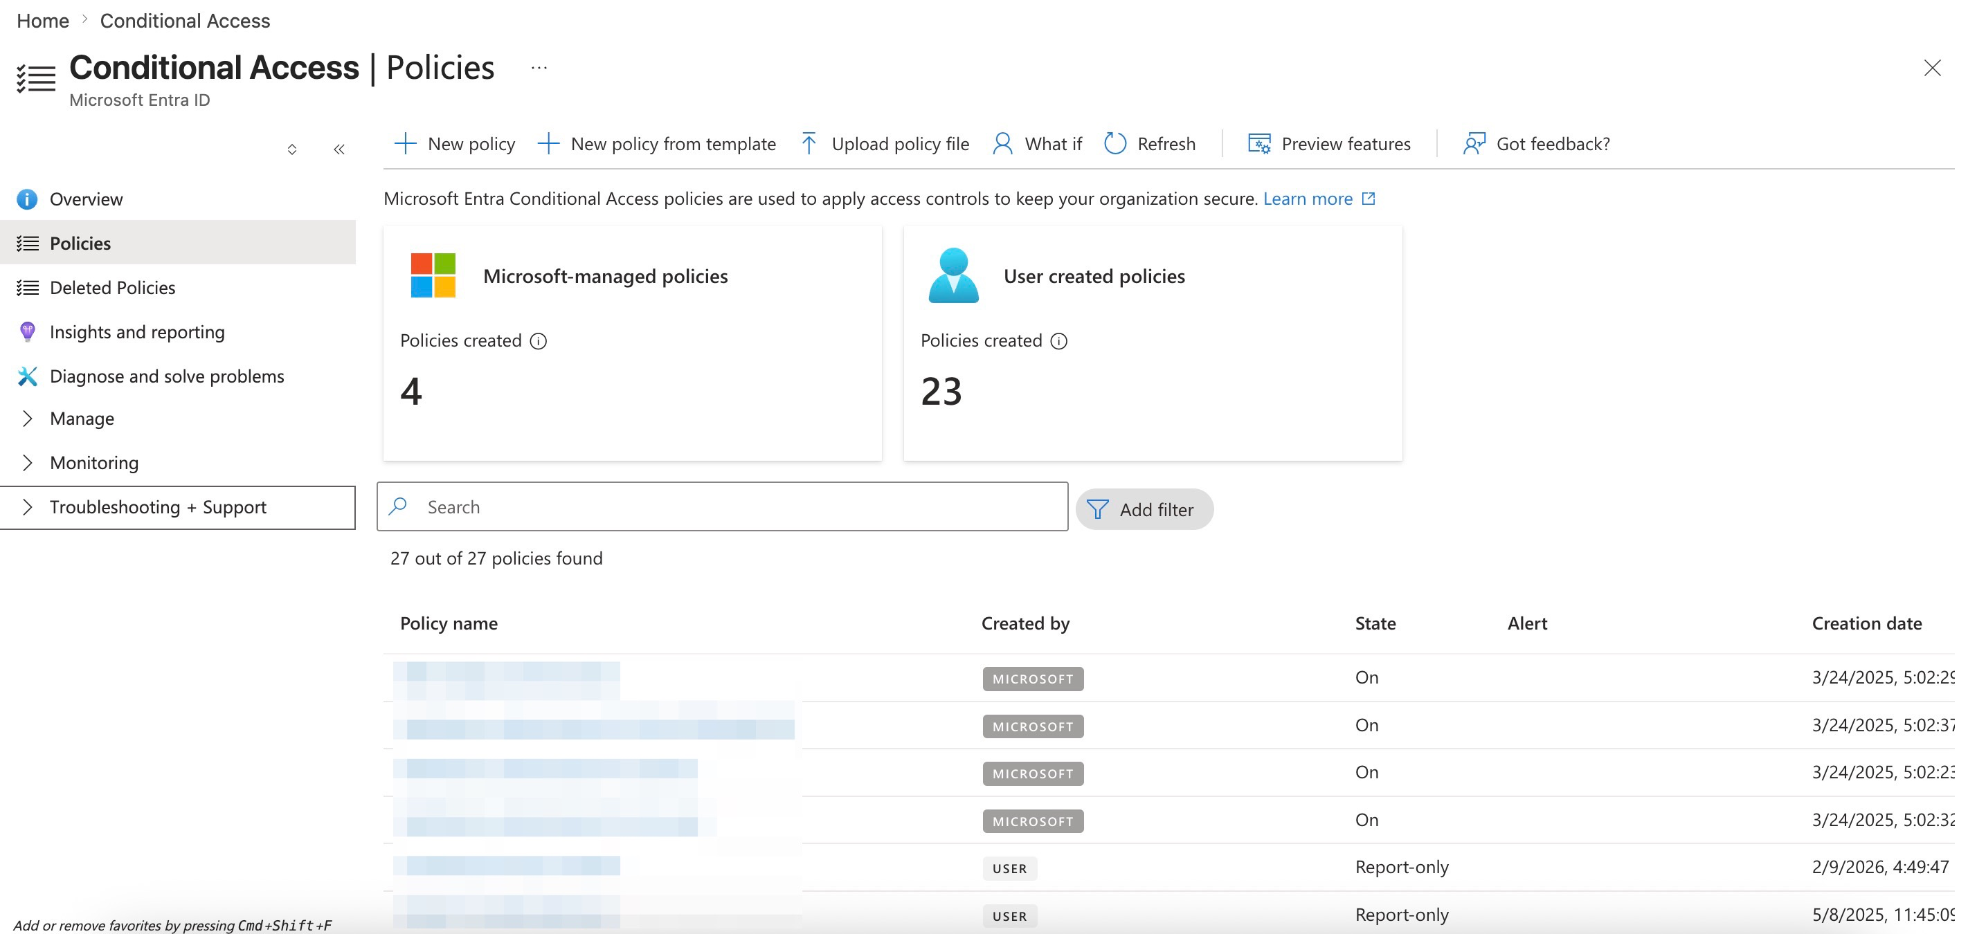This screenshot has height=934, width=1977.
Task: Focus the Search policies input field
Action: [x=722, y=506]
